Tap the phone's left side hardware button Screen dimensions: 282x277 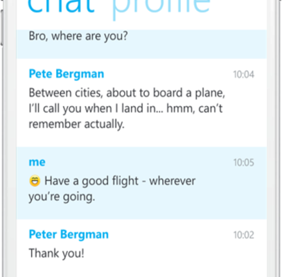click(1, 28)
